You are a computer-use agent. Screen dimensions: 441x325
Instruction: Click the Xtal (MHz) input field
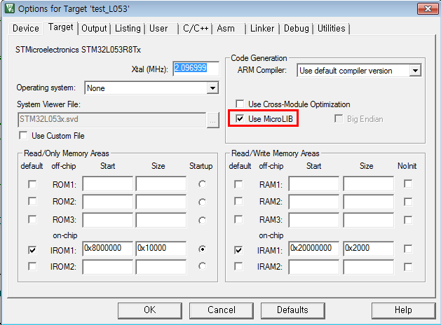196,69
